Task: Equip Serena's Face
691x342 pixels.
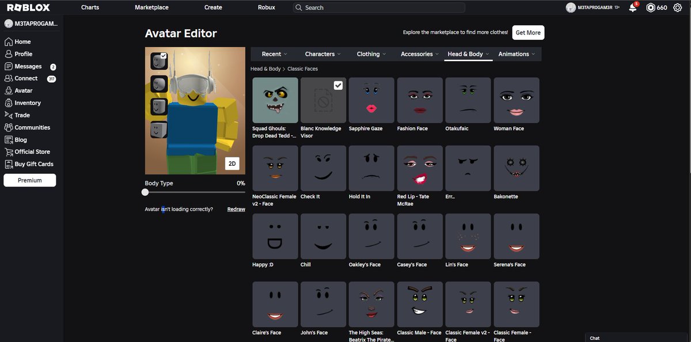Action: coord(517,237)
